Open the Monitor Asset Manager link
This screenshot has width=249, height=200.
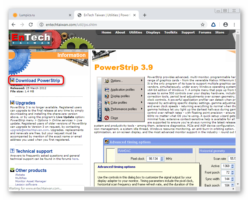coord(31,181)
